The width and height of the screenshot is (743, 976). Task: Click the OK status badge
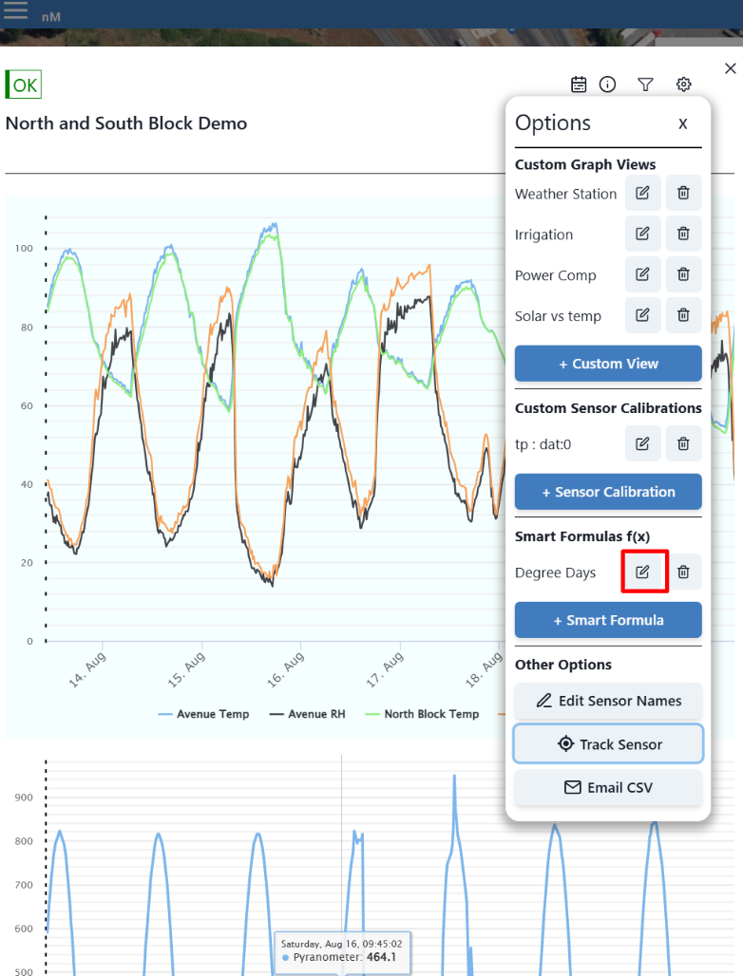click(x=24, y=84)
